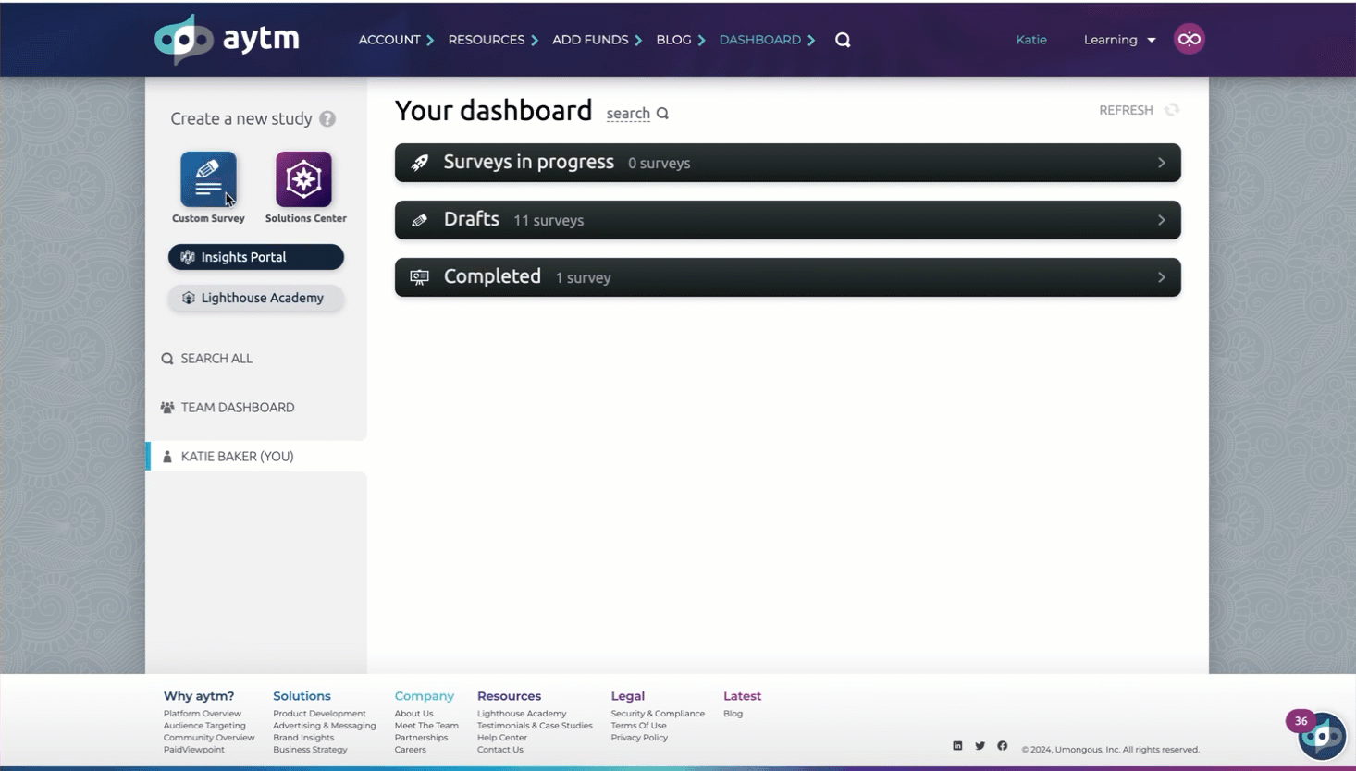1356x771 pixels.
Task: Open Community Overview footer link
Action: point(209,738)
